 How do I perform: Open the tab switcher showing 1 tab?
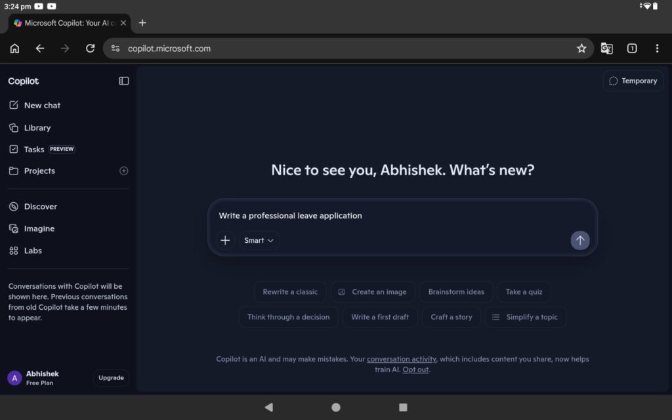(x=632, y=49)
